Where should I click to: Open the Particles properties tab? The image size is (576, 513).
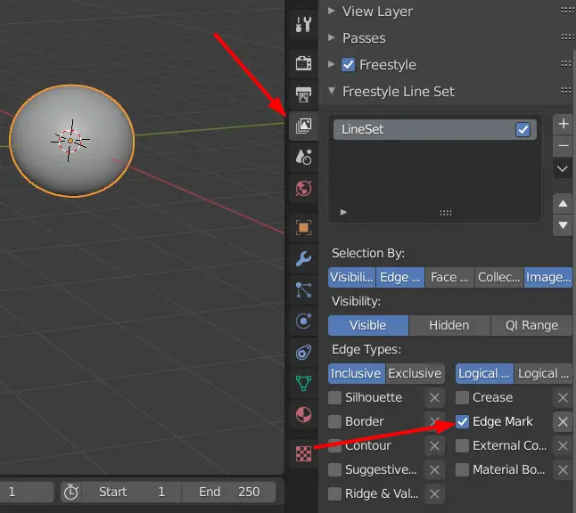click(x=303, y=289)
